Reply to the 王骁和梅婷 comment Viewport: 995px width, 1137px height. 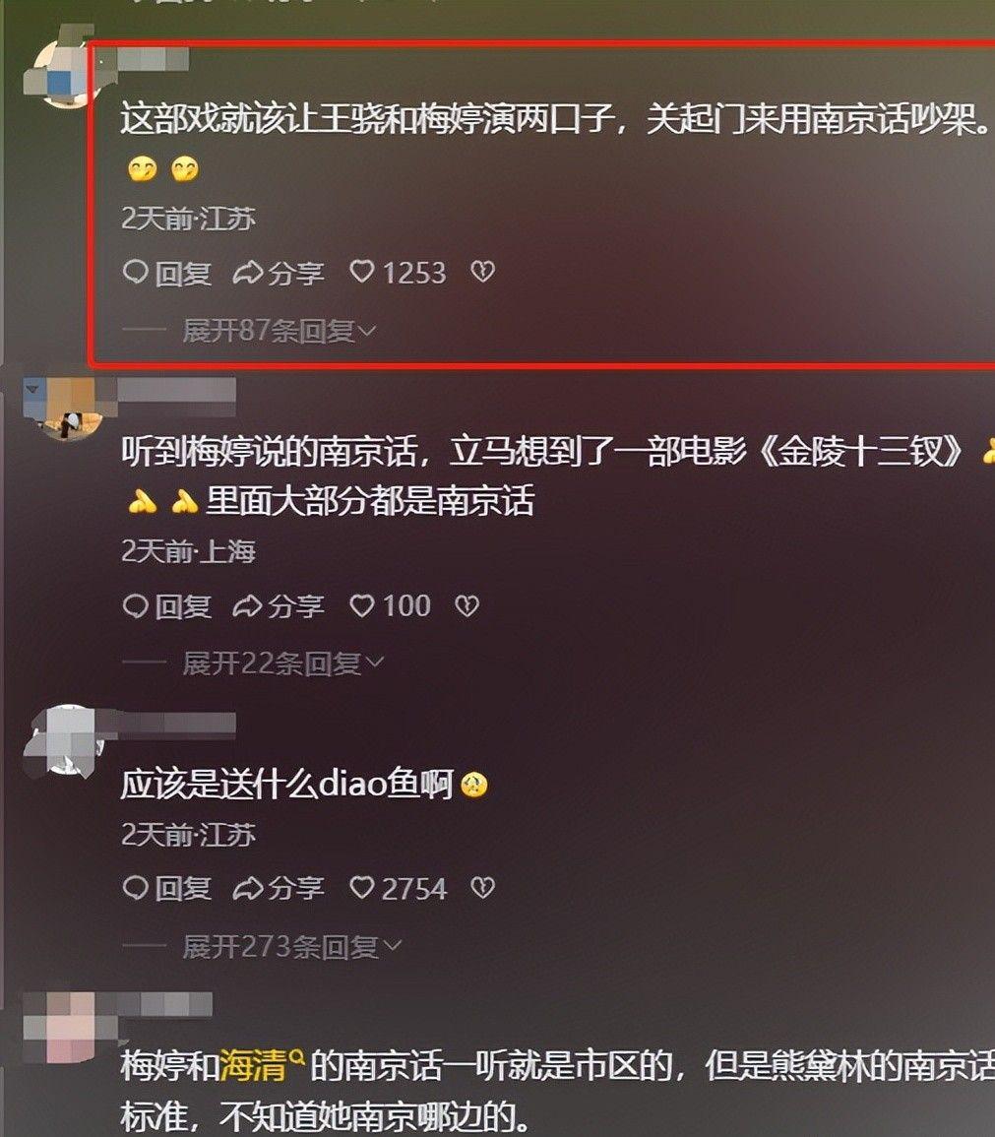(167, 273)
